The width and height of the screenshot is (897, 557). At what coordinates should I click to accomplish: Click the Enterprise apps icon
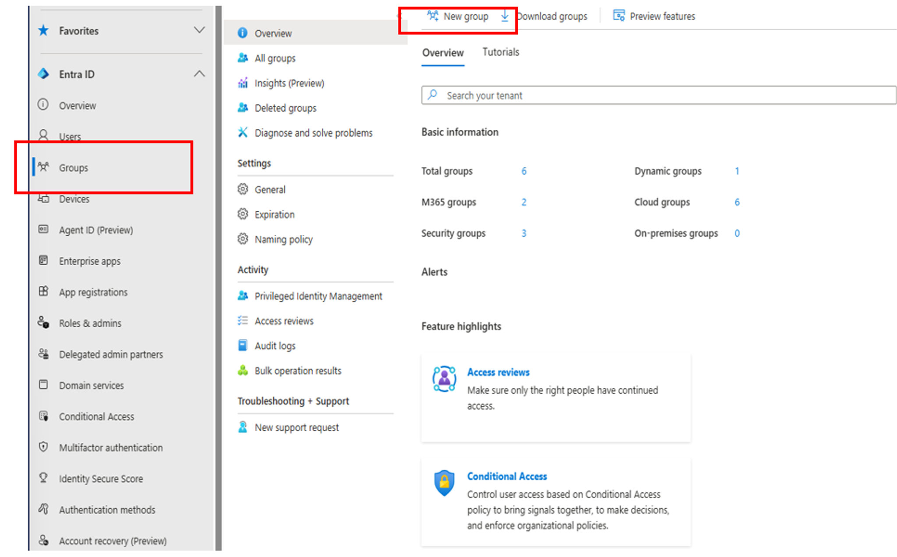[43, 260]
